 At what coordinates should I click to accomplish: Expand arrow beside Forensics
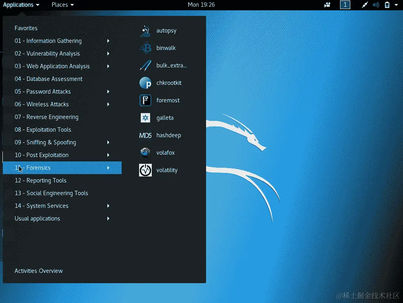108,168
